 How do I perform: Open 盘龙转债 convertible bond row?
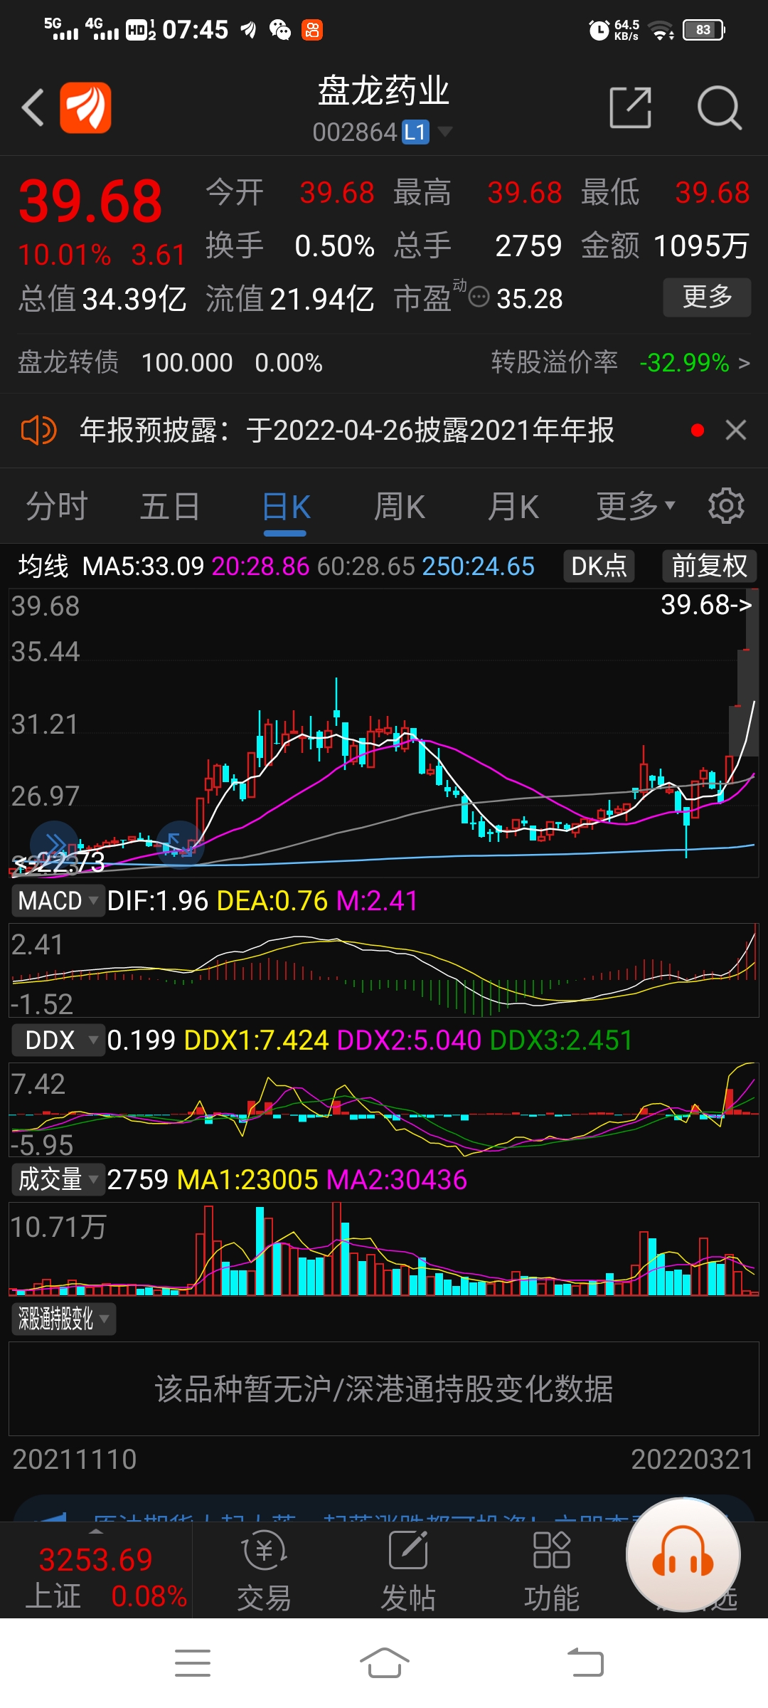[x=170, y=363]
